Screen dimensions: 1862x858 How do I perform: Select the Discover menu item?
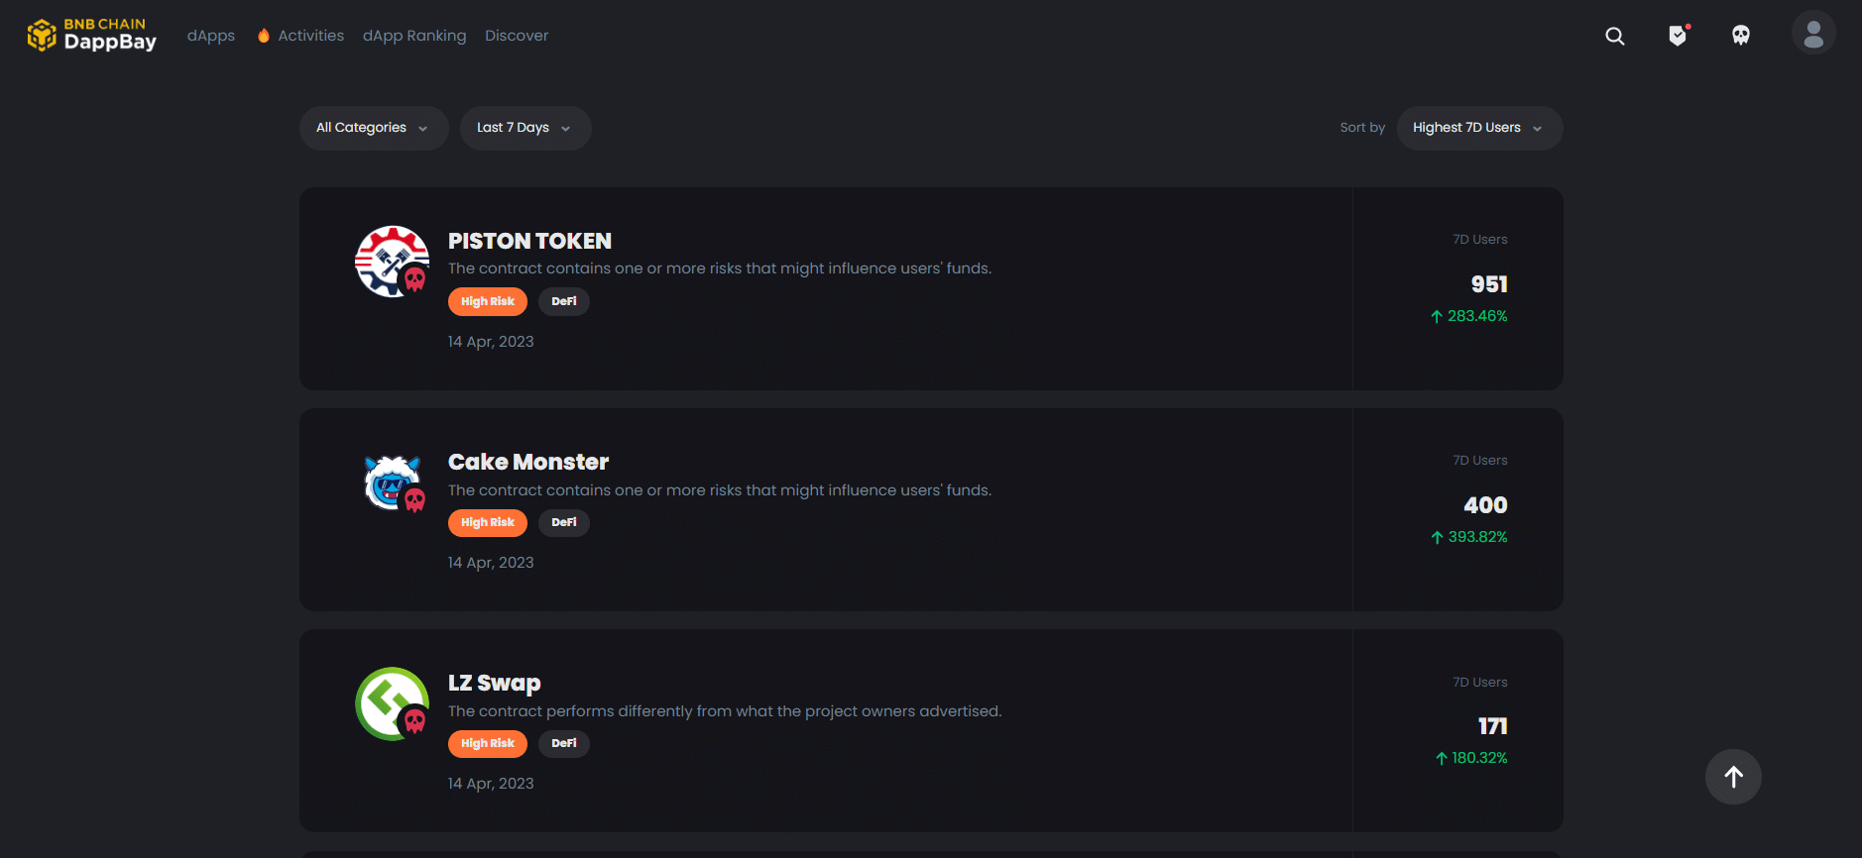517,36
